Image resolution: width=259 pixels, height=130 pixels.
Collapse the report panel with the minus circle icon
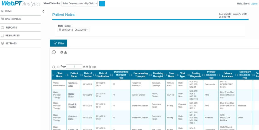[x=54, y=52]
